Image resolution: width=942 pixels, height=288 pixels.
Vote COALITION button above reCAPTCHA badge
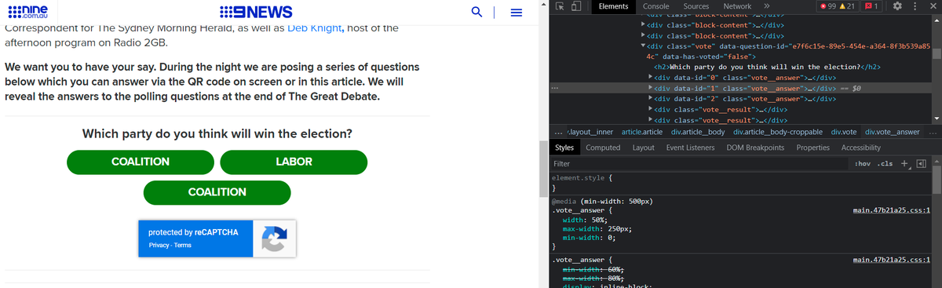(217, 192)
